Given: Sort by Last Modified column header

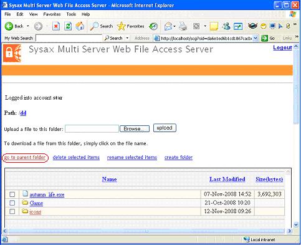Looking at the screenshot, I should click(227, 179).
